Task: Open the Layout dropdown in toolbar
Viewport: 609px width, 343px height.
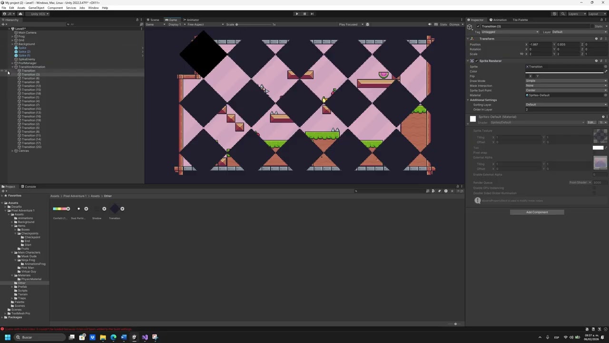Action: [x=597, y=14]
